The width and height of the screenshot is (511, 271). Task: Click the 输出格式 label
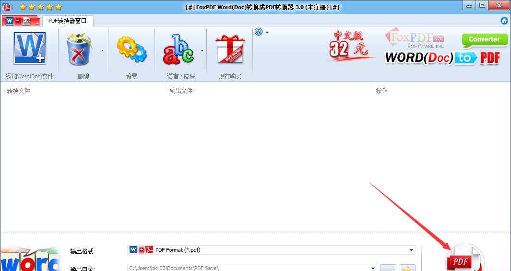click(x=83, y=251)
